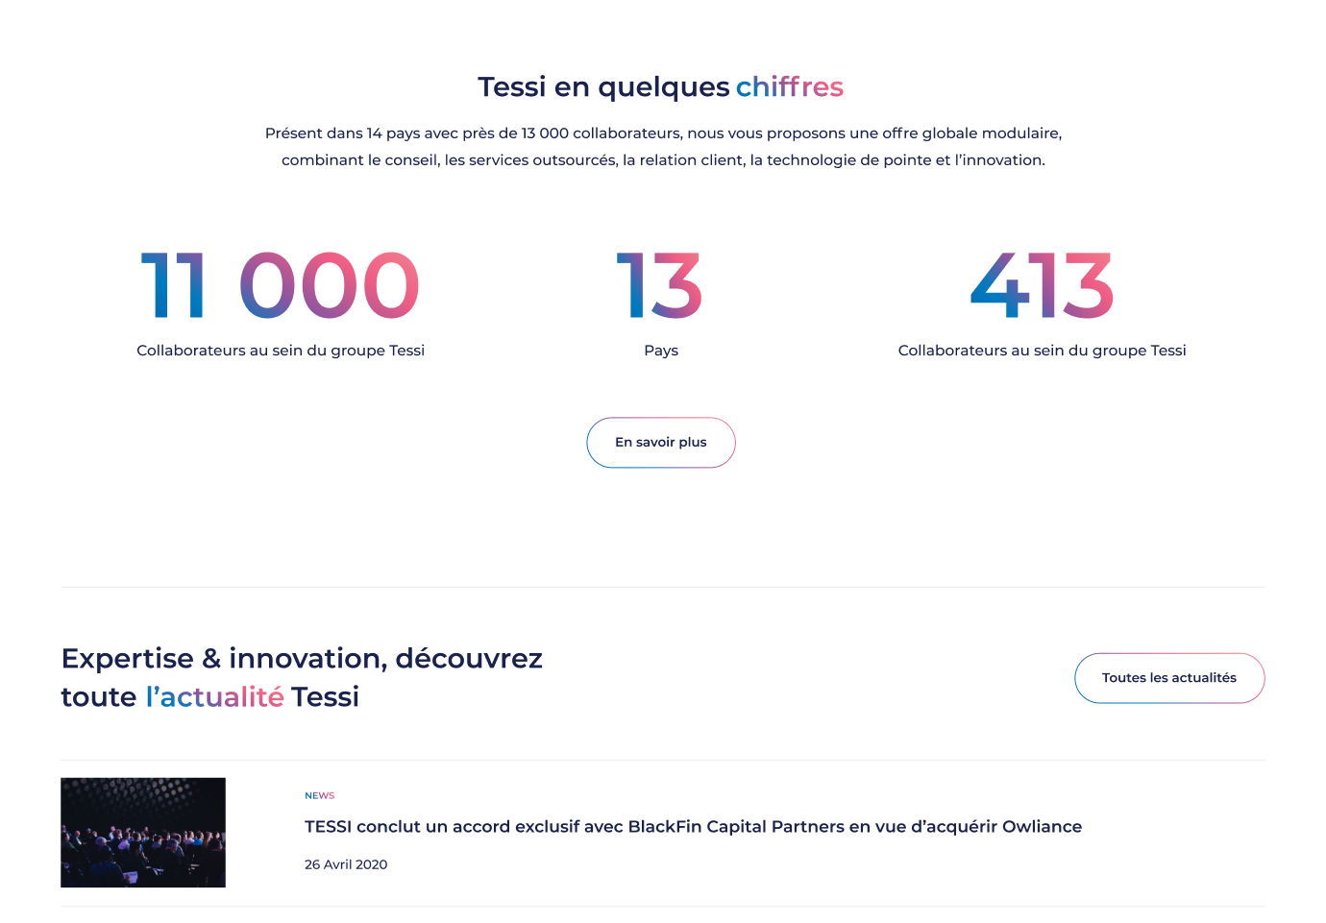Open "Toutes les actualités" page
Viewport: 1326px width, 923px height.
1168,678
